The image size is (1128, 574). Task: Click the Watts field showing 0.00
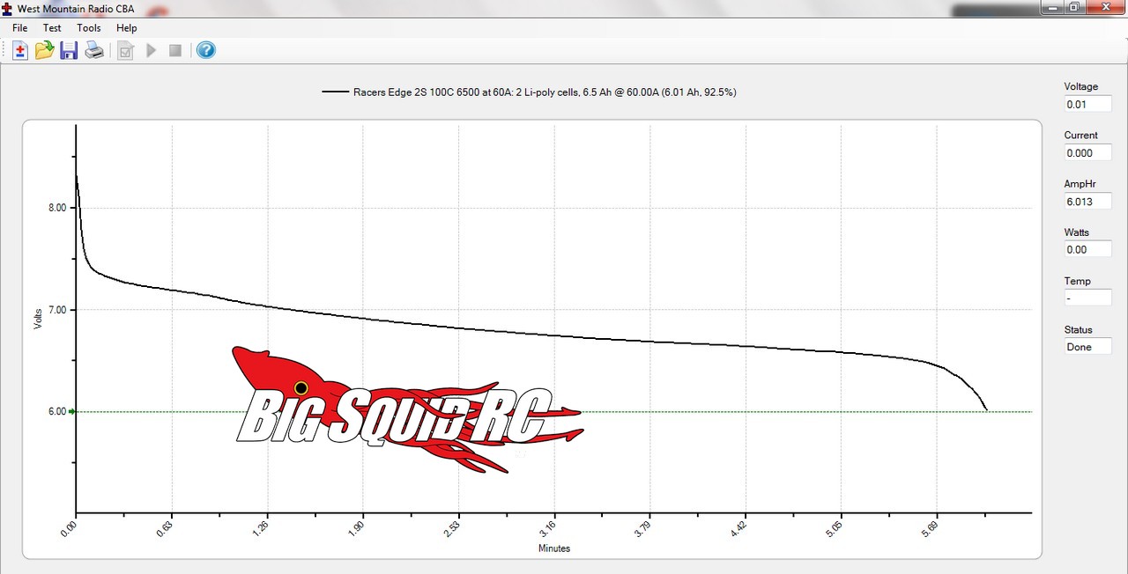coord(1087,249)
